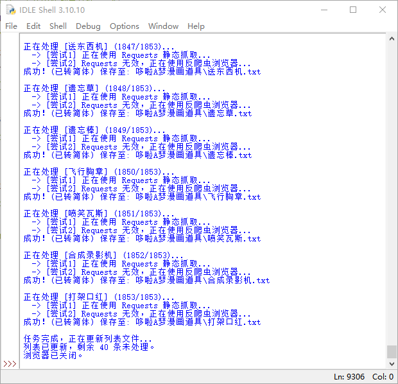Click the [尝试2] line under 送东西机
This screenshot has width=398, height=384.
[141, 64]
